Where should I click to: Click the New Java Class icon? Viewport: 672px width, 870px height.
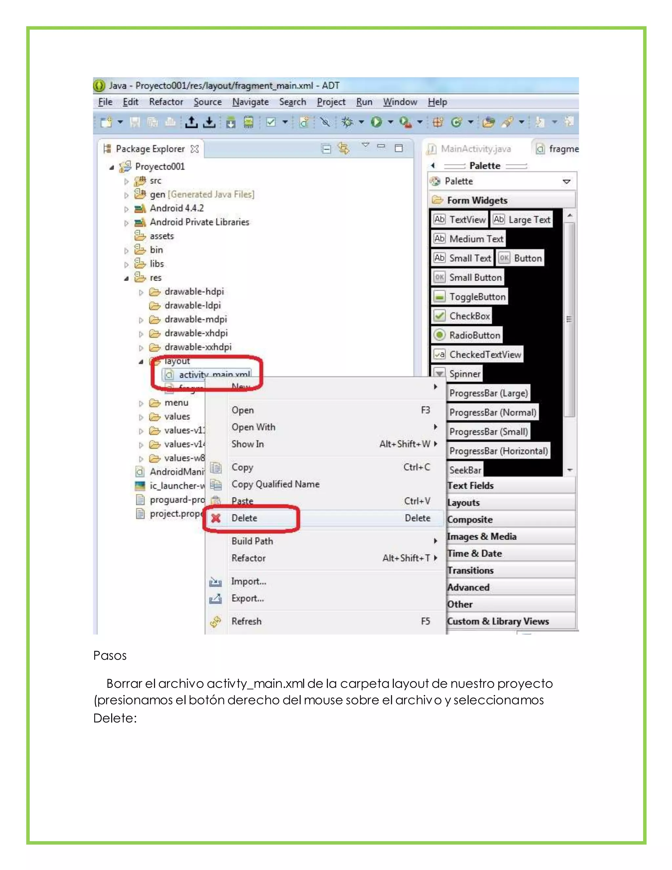[456, 122]
